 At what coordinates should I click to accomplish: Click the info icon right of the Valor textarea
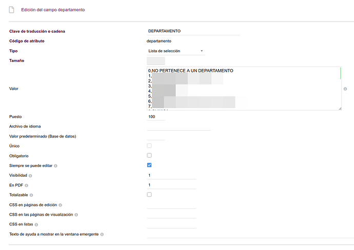pyautogui.click(x=345, y=89)
